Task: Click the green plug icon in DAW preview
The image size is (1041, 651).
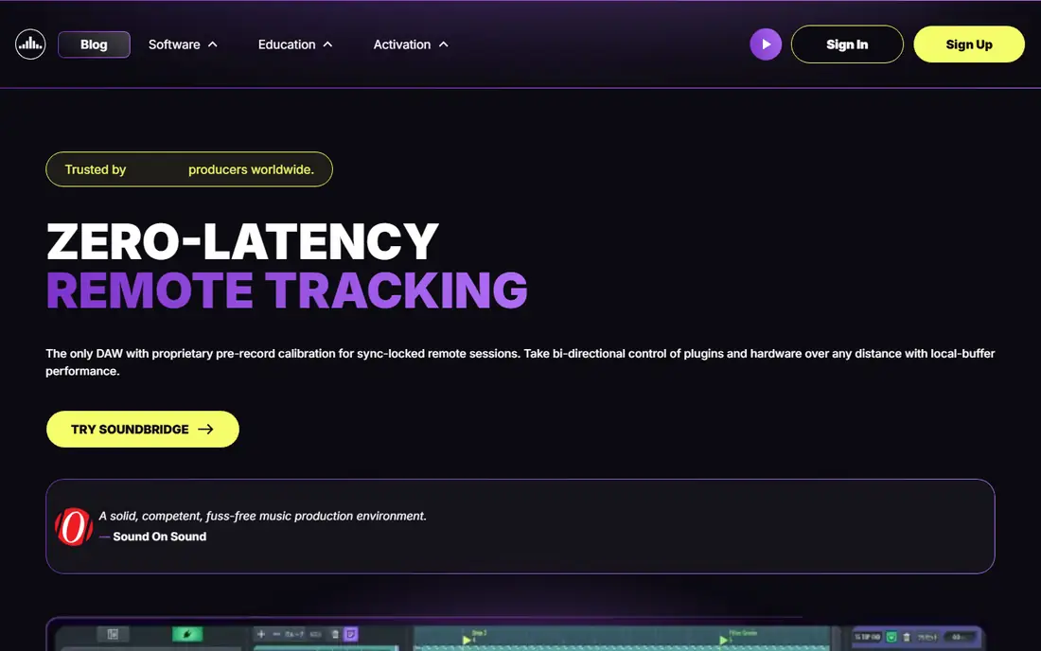Action: click(x=187, y=634)
